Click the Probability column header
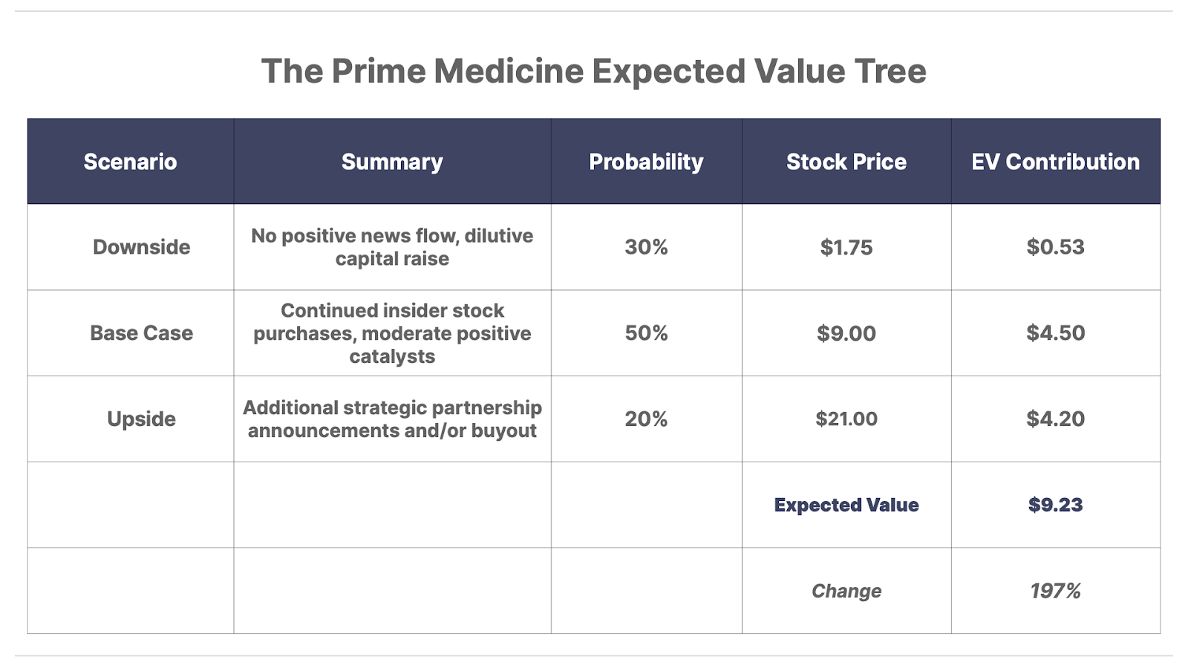The width and height of the screenshot is (1188, 668). point(646,162)
